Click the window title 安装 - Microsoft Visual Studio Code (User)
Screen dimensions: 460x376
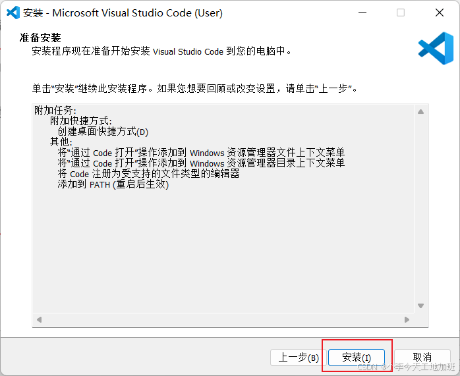click(x=123, y=13)
